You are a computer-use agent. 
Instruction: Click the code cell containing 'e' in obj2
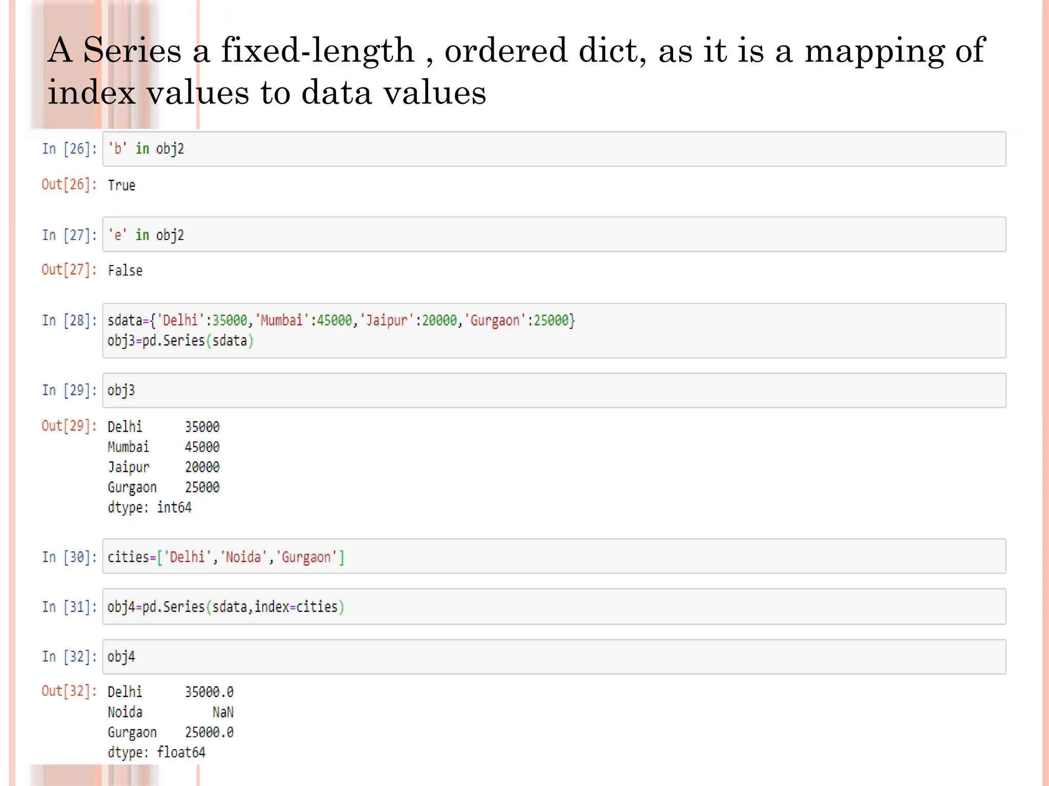pos(554,234)
